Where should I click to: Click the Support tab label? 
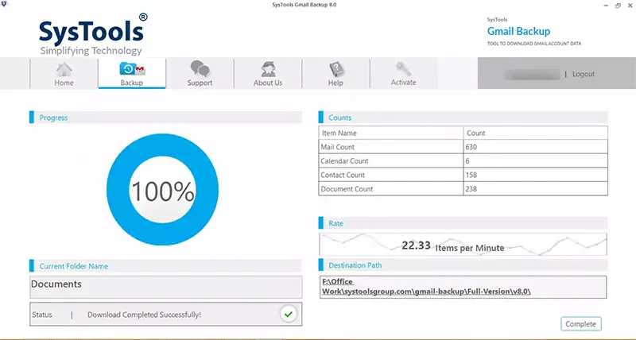pyautogui.click(x=200, y=83)
